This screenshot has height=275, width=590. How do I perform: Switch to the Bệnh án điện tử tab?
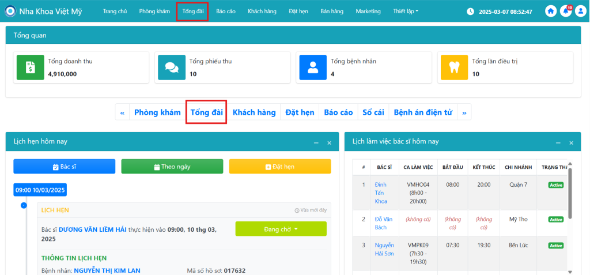[423, 112]
